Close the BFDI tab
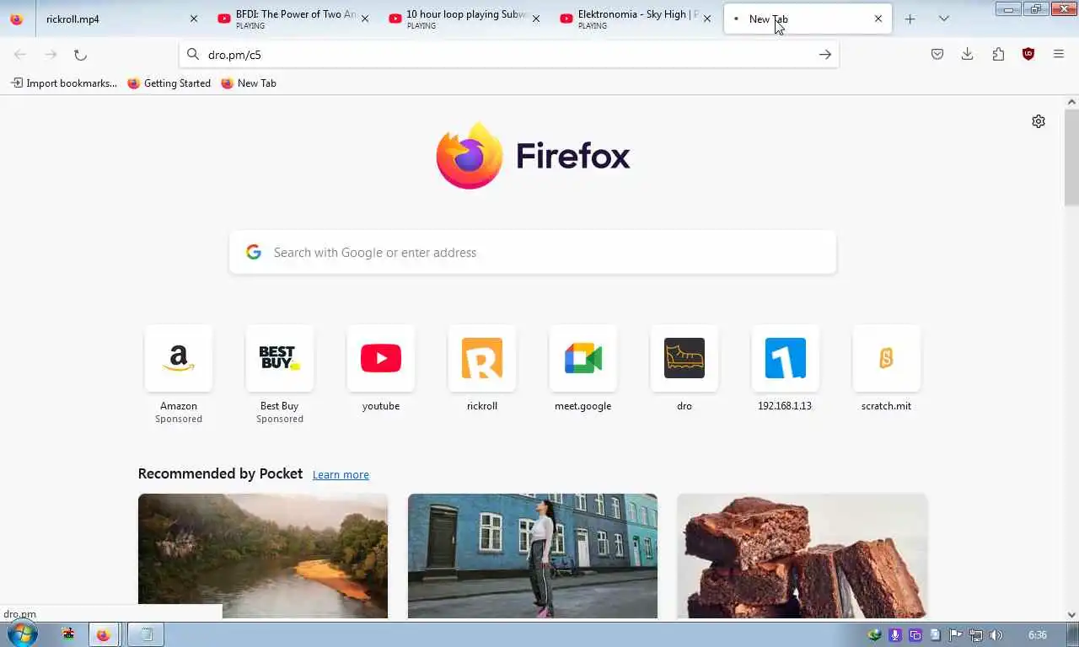The image size is (1079, 647). click(x=364, y=19)
